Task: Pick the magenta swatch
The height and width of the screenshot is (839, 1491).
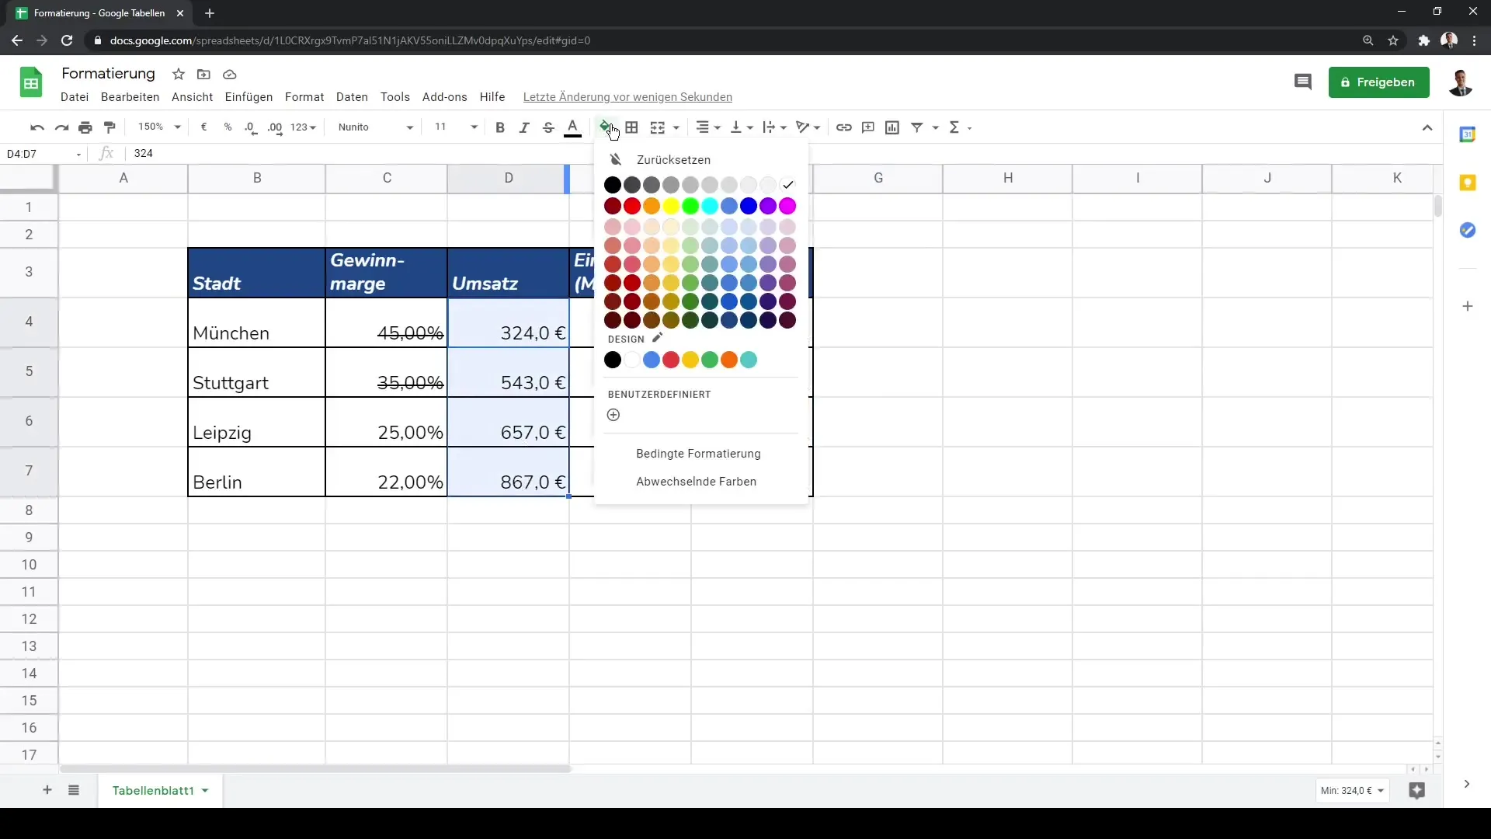Action: [x=787, y=206]
